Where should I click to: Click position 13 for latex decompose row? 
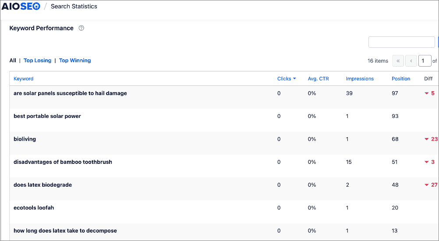click(x=394, y=230)
